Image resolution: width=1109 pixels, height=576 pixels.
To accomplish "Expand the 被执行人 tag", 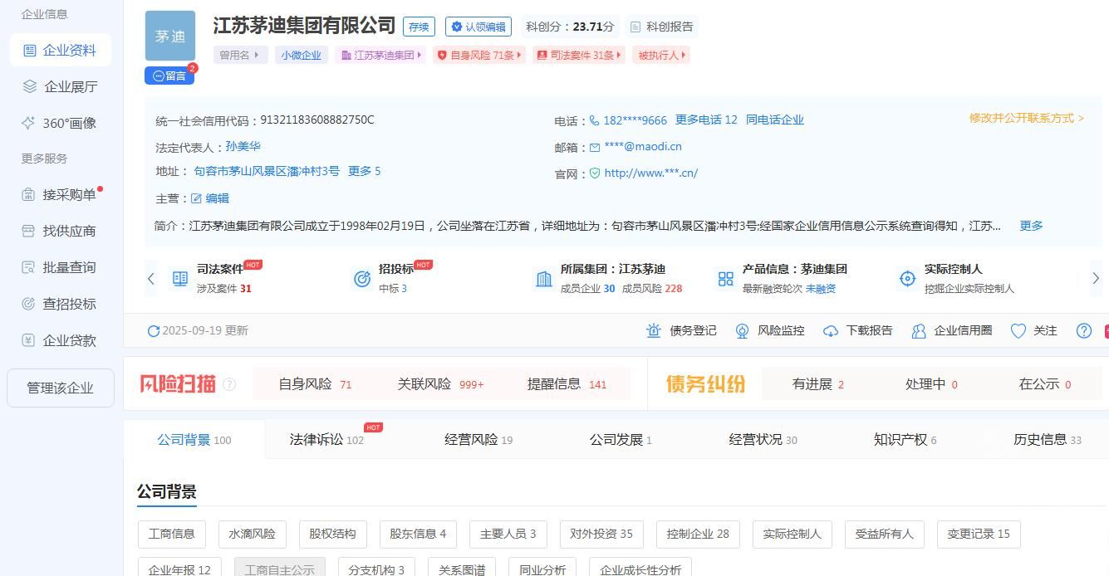I will click(x=662, y=55).
